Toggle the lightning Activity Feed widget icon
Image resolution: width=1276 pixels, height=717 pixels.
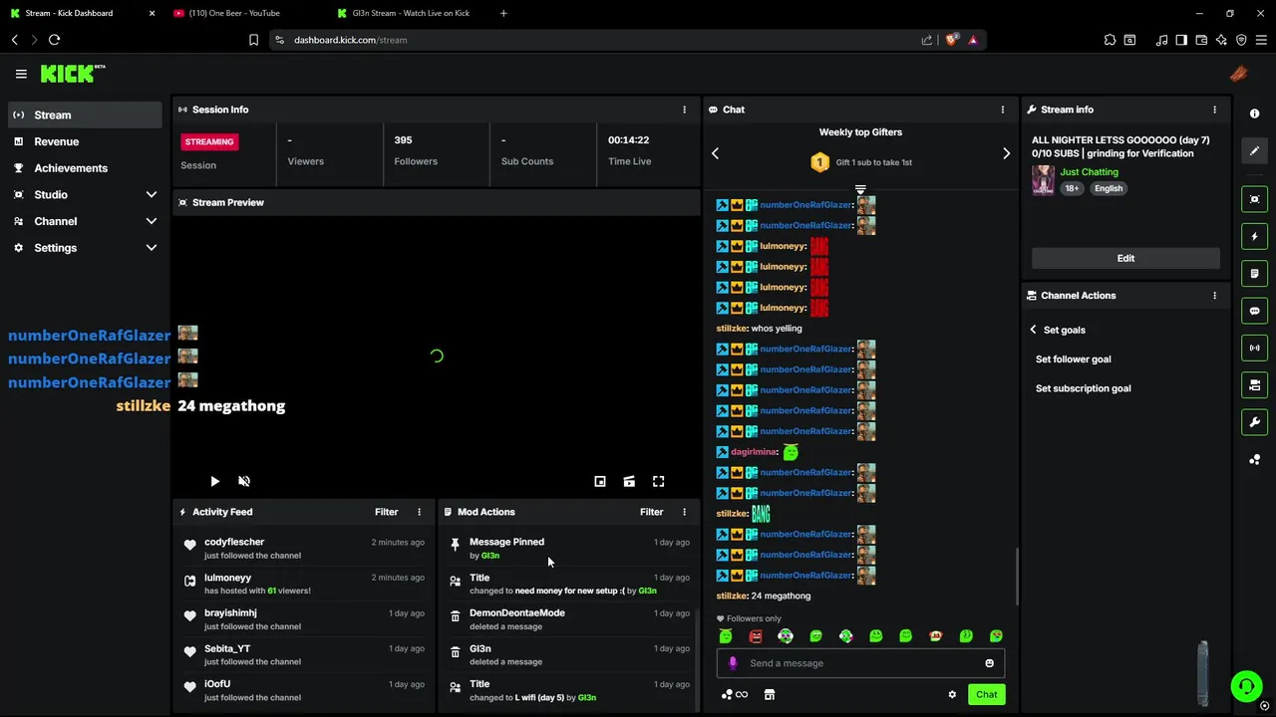pos(1254,237)
